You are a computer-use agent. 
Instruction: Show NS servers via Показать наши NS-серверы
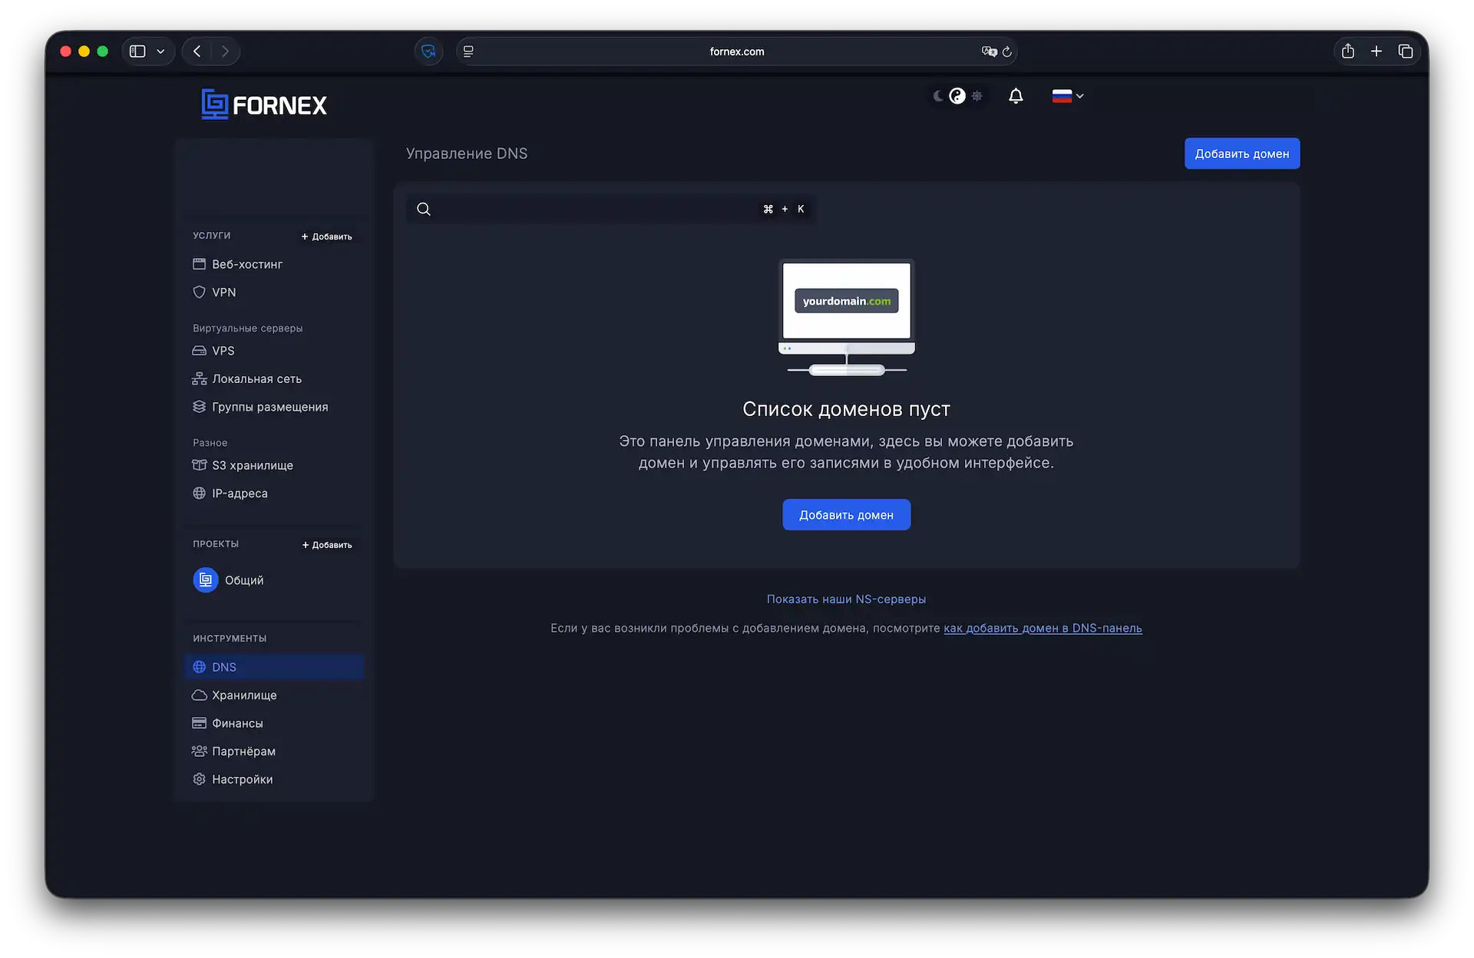(846, 599)
